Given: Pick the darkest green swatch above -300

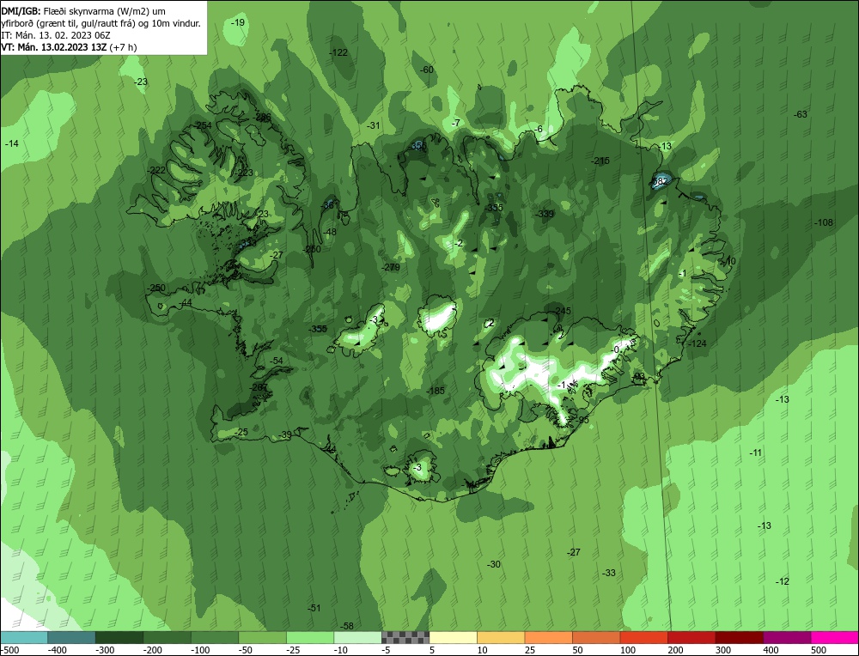Looking at the screenshot, I should tap(119, 637).
